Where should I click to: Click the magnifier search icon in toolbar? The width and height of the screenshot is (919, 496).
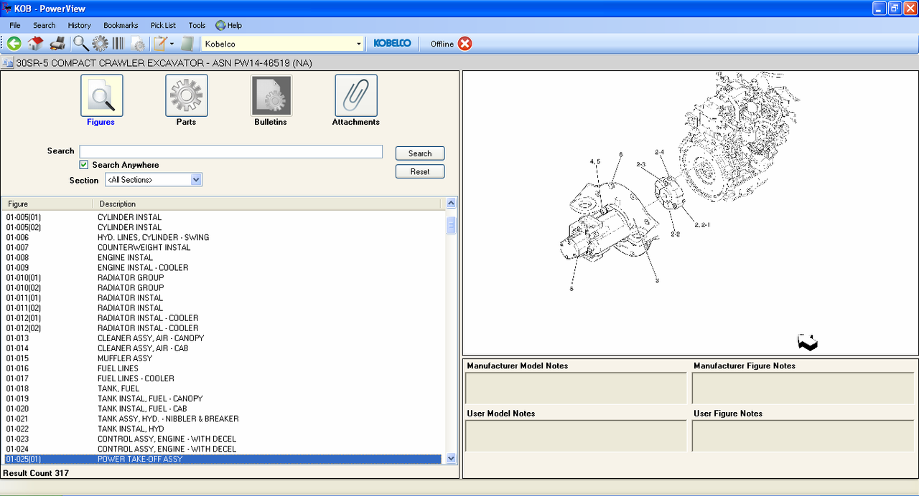[x=80, y=44]
